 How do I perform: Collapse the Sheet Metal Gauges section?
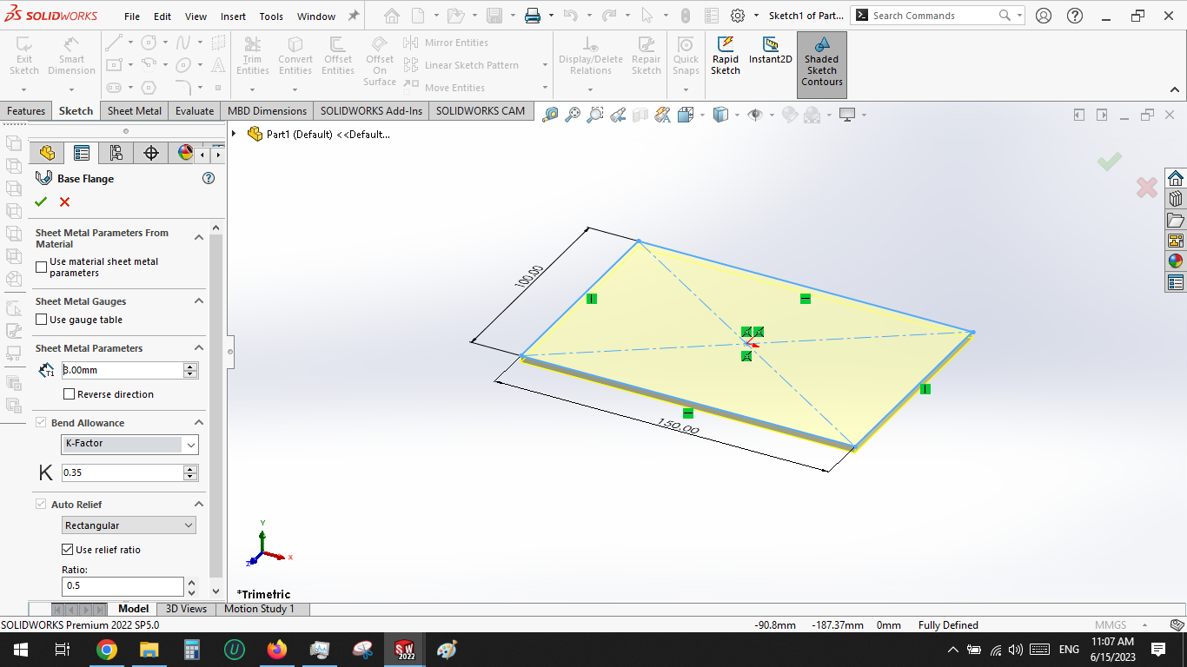coord(199,301)
